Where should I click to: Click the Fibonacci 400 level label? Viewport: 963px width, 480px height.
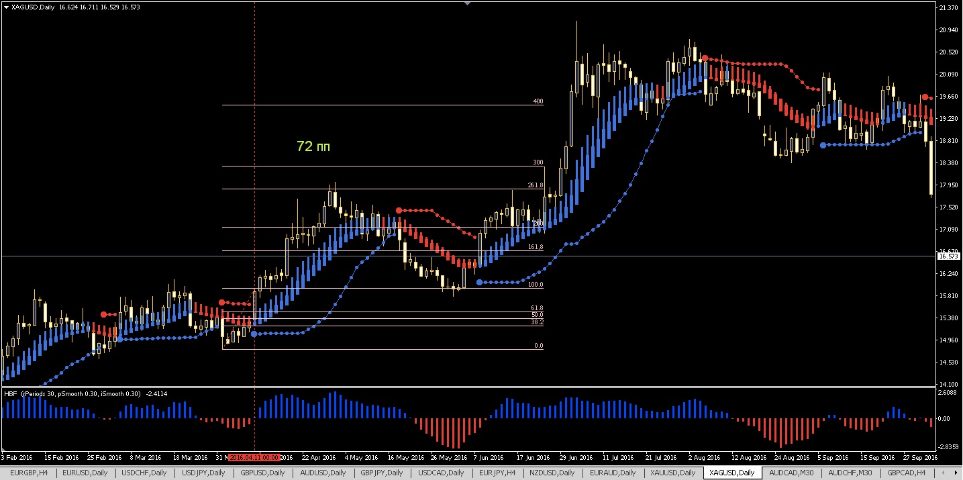(538, 101)
